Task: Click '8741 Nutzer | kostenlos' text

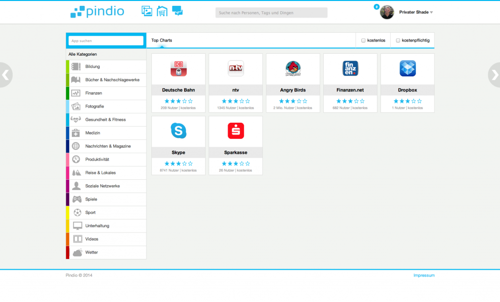Action: coord(178,171)
